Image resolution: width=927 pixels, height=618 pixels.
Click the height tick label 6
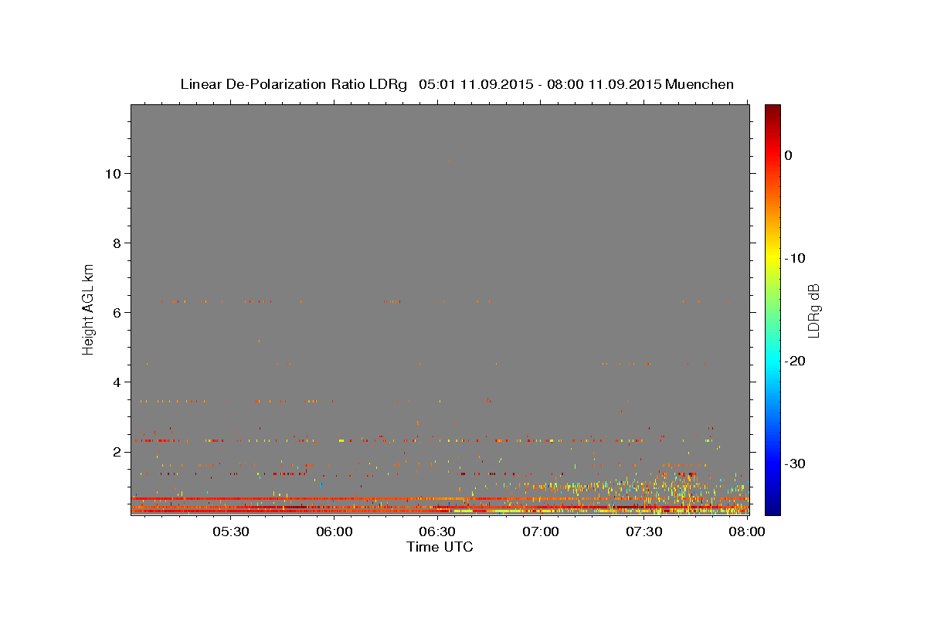pyautogui.click(x=115, y=312)
